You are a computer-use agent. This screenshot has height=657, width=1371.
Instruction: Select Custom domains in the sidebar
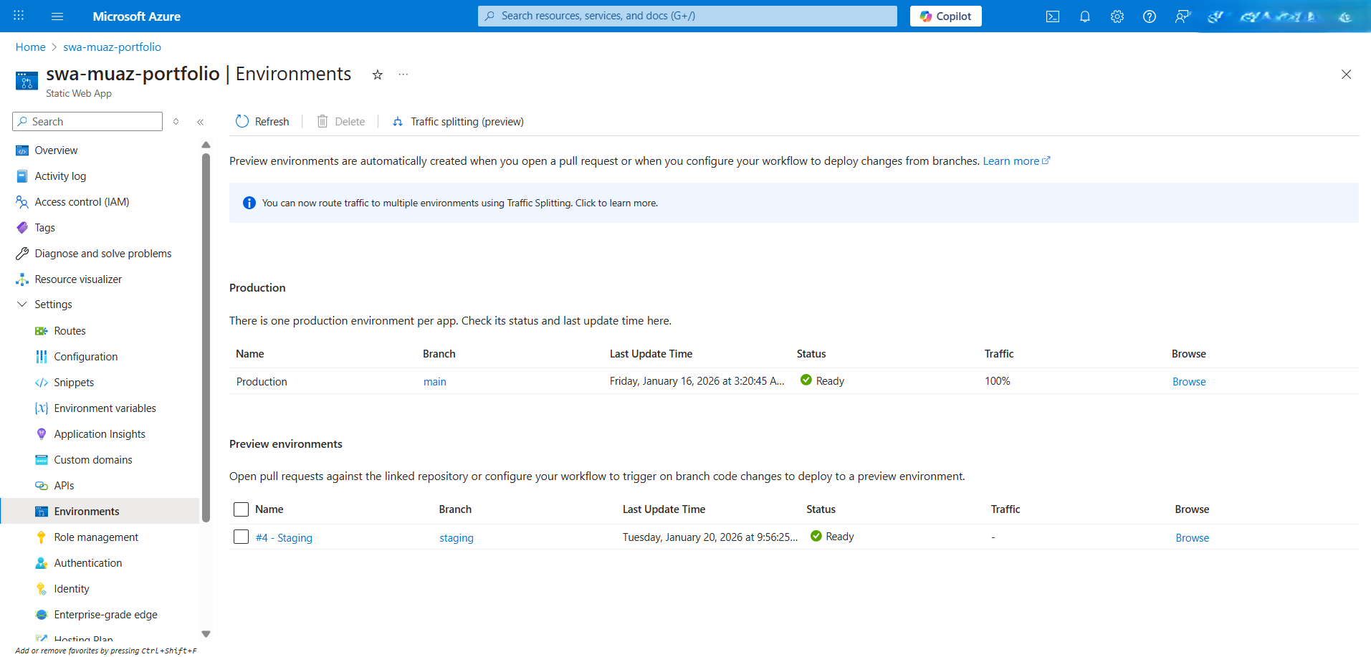pyautogui.click(x=92, y=459)
